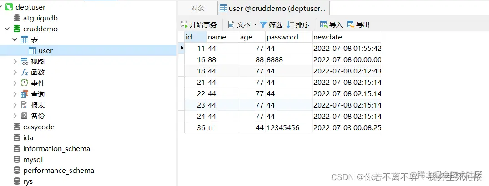Click the information_schema database icon
The height and width of the screenshot is (186, 489).
coord(17,149)
